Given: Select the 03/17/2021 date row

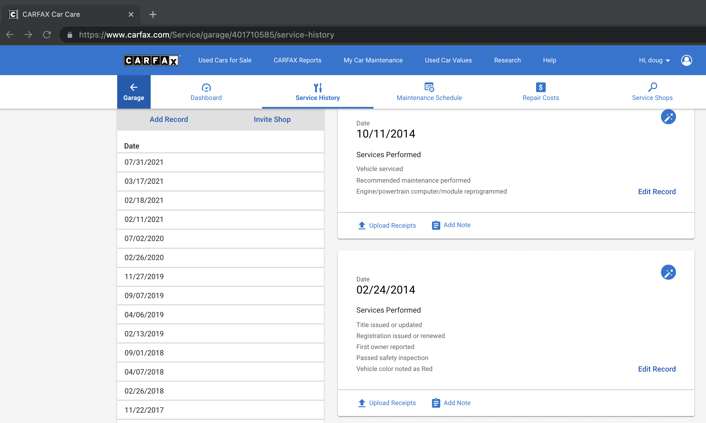Looking at the screenshot, I should [x=221, y=181].
